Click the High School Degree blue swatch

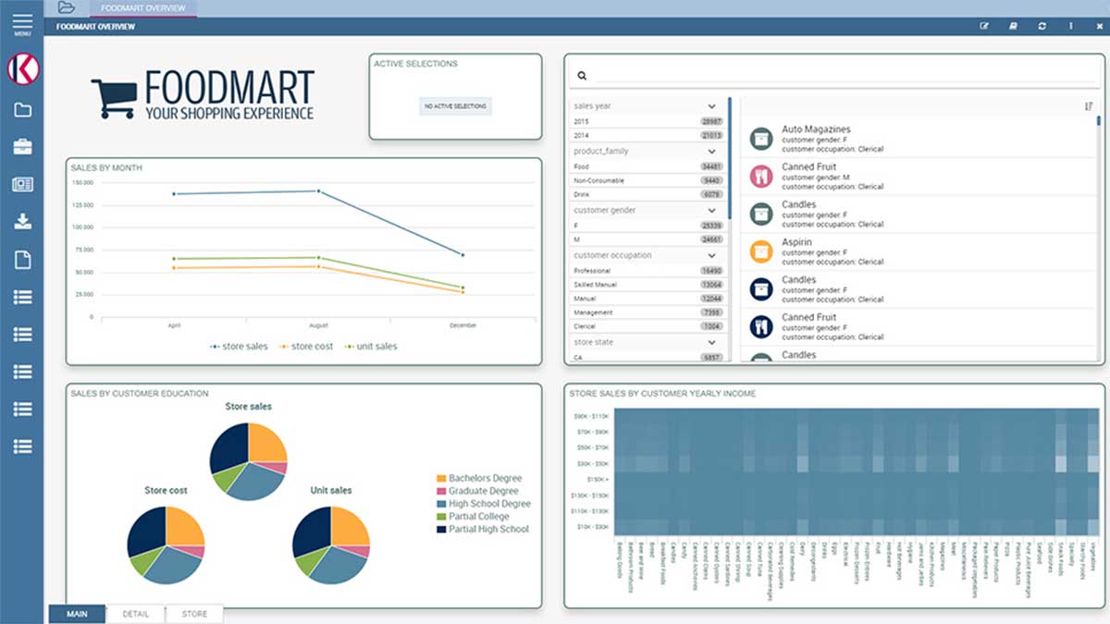(441, 504)
